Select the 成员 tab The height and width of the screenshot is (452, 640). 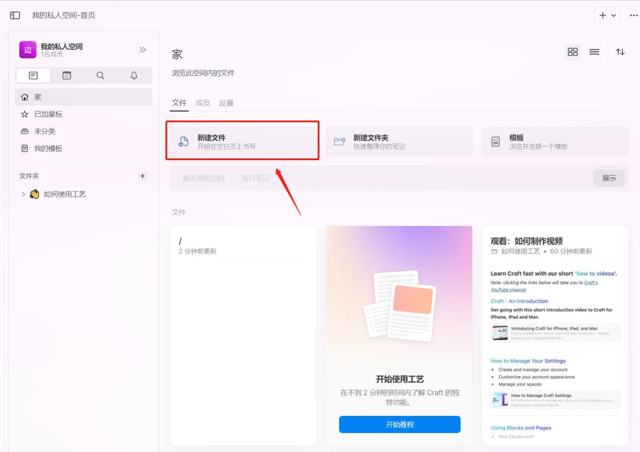[203, 103]
